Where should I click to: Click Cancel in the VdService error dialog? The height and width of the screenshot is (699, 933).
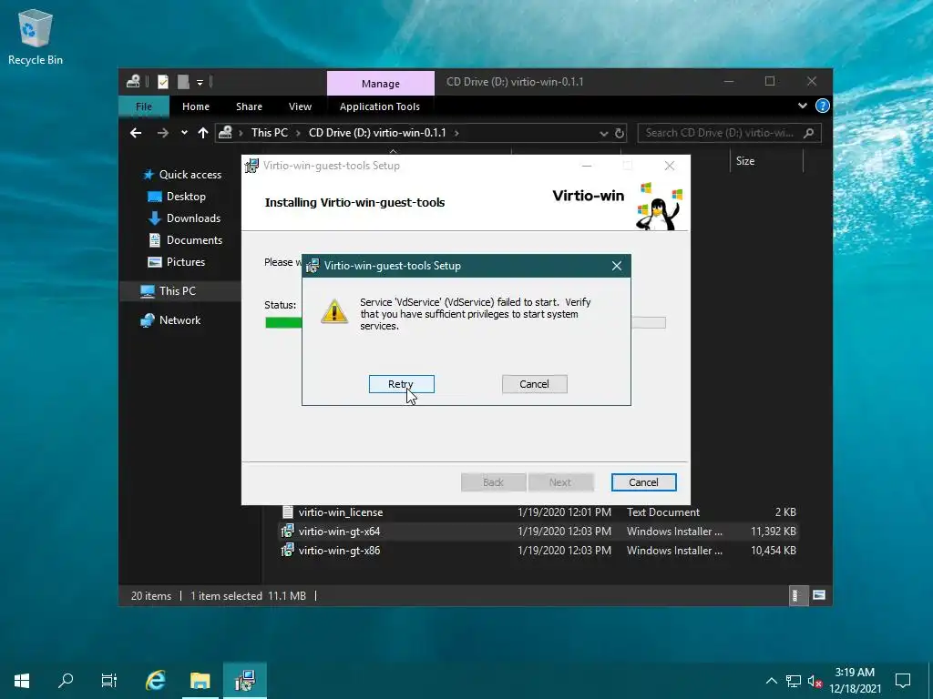click(534, 384)
